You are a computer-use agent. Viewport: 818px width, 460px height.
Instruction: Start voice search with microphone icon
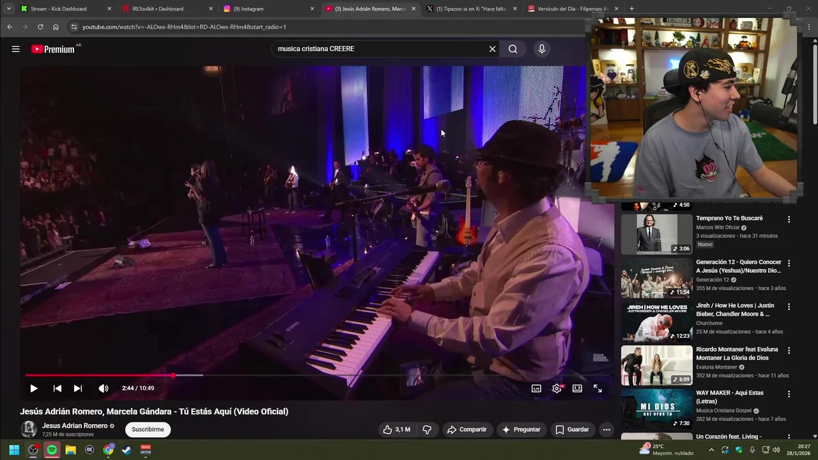point(542,49)
